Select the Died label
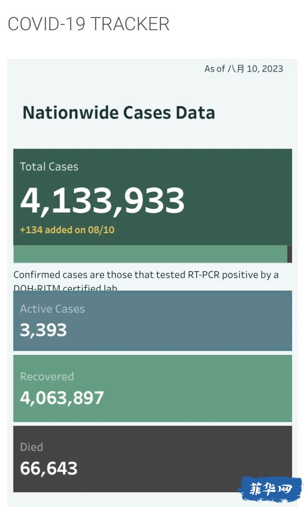Screen dimensions: 306x507 click(31, 447)
